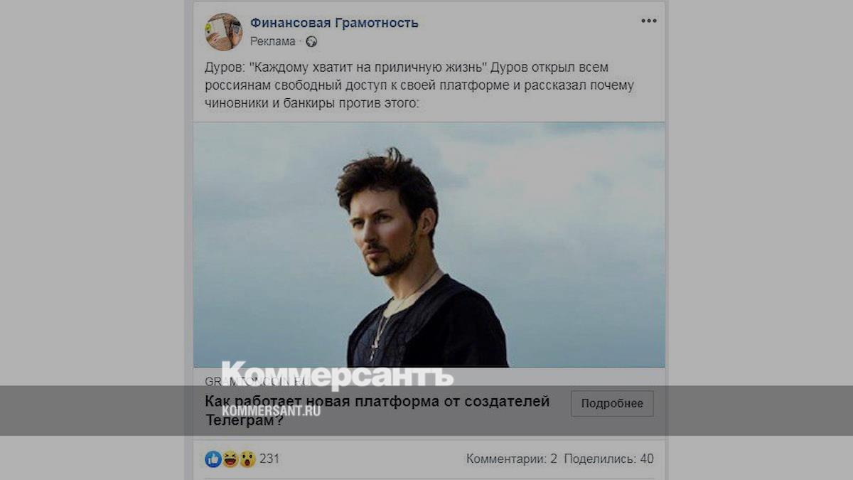Viewport: 853px width, 480px height.
Task: Click the Реклама sponsored label
Action: click(x=272, y=41)
